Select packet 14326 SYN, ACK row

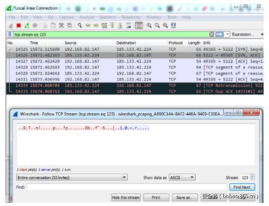(x=135, y=55)
